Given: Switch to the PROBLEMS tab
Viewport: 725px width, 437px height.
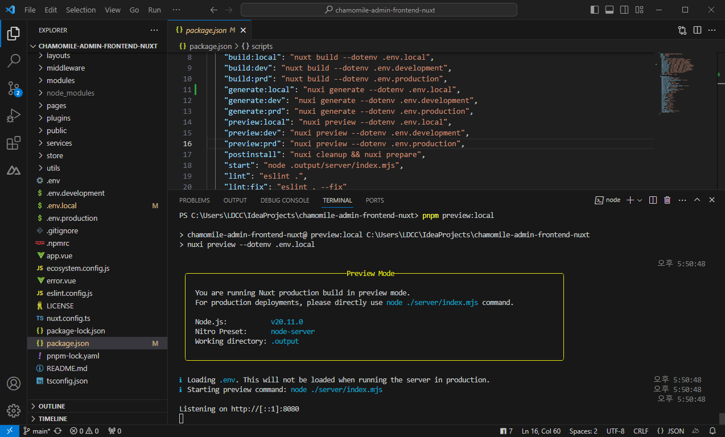Looking at the screenshot, I should pos(195,200).
